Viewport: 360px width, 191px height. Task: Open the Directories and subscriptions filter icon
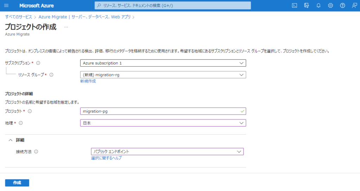coord(306,6)
